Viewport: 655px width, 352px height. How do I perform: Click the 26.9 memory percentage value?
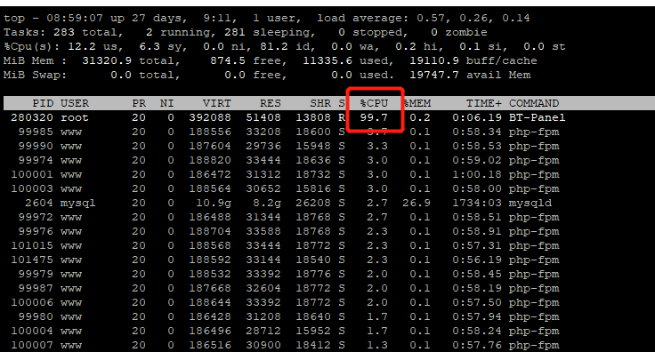coord(416,203)
